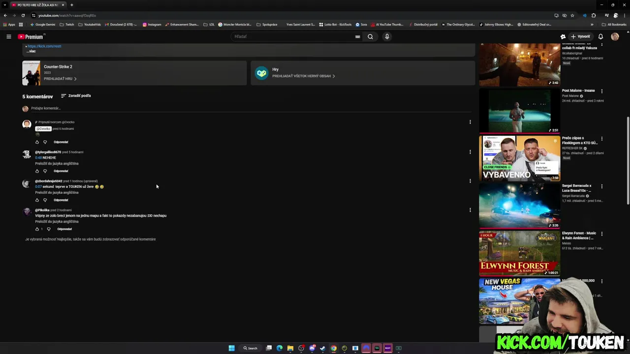This screenshot has height=354, width=630.
Task: Open Microsoft Edge from taskbar
Action: click(280, 348)
